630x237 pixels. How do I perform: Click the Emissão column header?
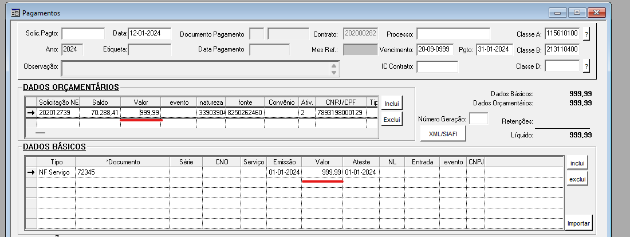283,162
